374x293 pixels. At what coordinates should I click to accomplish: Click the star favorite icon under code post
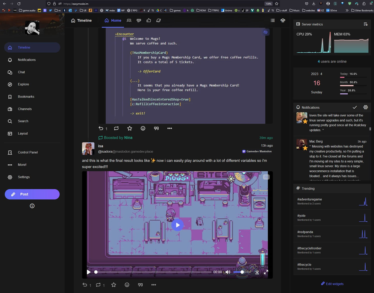pos(130,128)
